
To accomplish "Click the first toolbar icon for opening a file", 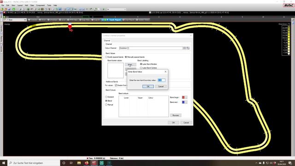I will [2, 9].
